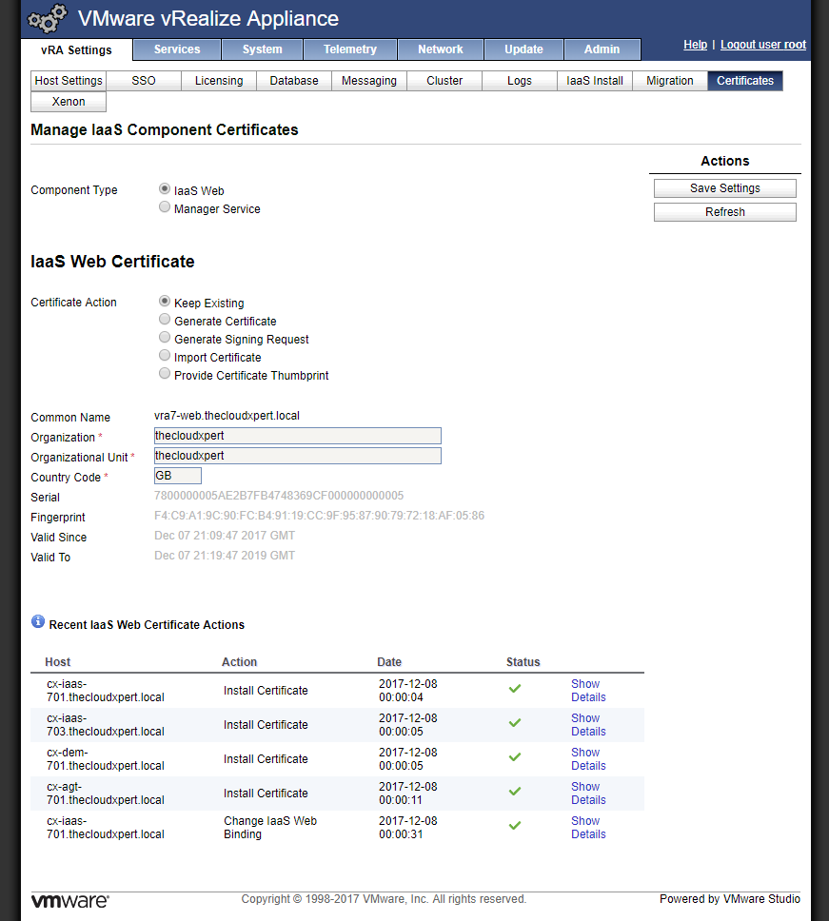Show Details for cx-iaas-703 Install Certificate
829x921 pixels.
(x=587, y=724)
